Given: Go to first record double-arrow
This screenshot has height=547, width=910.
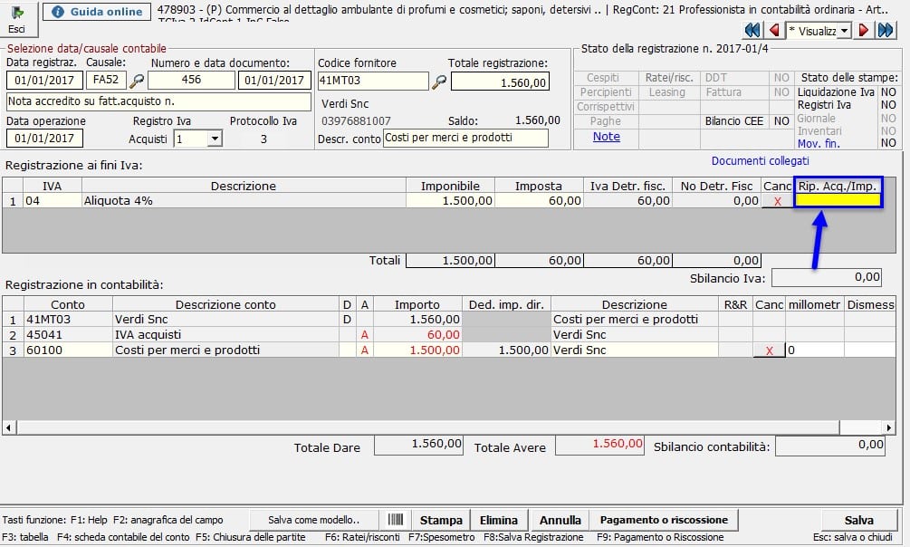Looking at the screenshot, I should [752, 30].
